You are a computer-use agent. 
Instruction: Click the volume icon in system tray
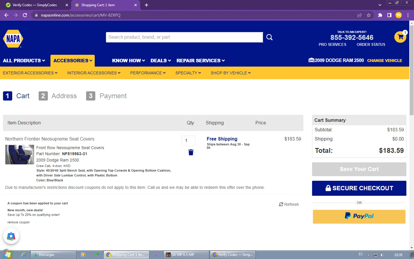(x=382, y=255)
